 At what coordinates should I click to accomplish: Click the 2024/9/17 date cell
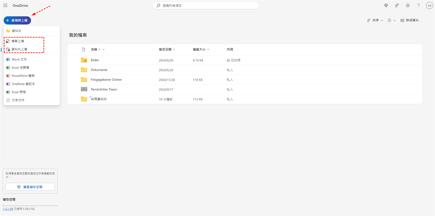tap(166, 89)
